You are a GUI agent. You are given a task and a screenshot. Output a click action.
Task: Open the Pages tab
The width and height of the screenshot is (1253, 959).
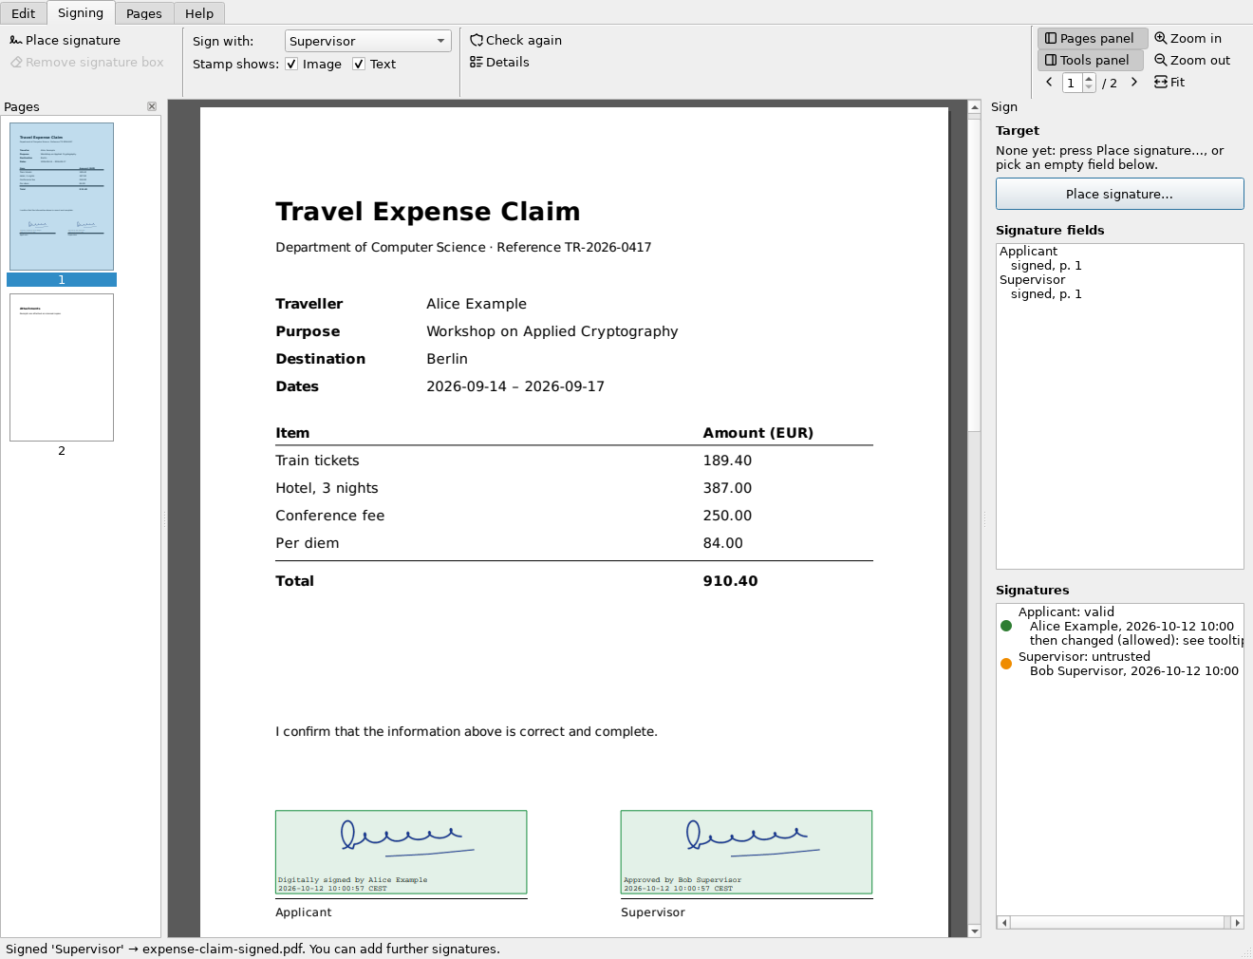[x=144, y=13]
